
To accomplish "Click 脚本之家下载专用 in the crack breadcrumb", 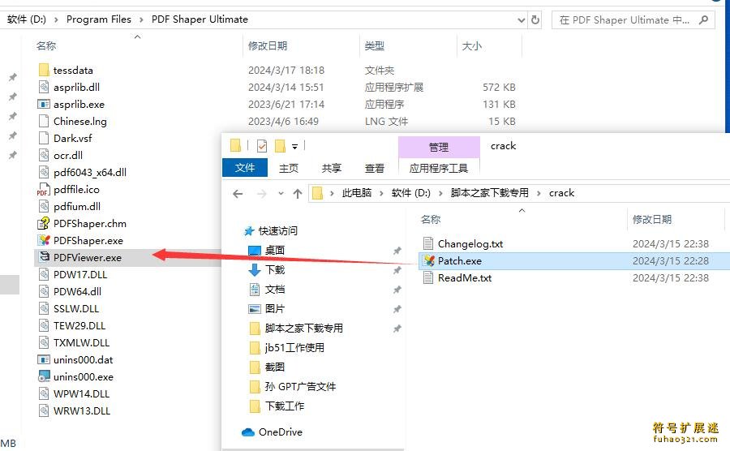I will (489, 193).
